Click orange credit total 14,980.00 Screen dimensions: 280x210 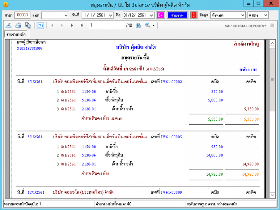250,174
